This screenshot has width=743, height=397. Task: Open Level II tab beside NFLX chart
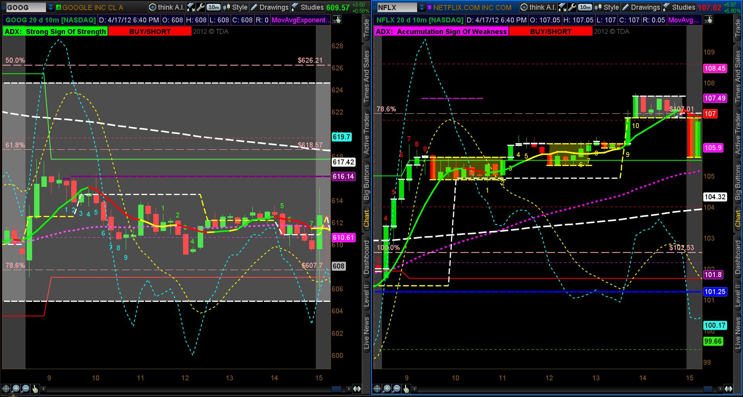click(x=738, y=296)
